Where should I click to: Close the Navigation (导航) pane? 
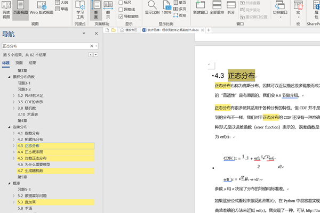[x=97, y=34]
